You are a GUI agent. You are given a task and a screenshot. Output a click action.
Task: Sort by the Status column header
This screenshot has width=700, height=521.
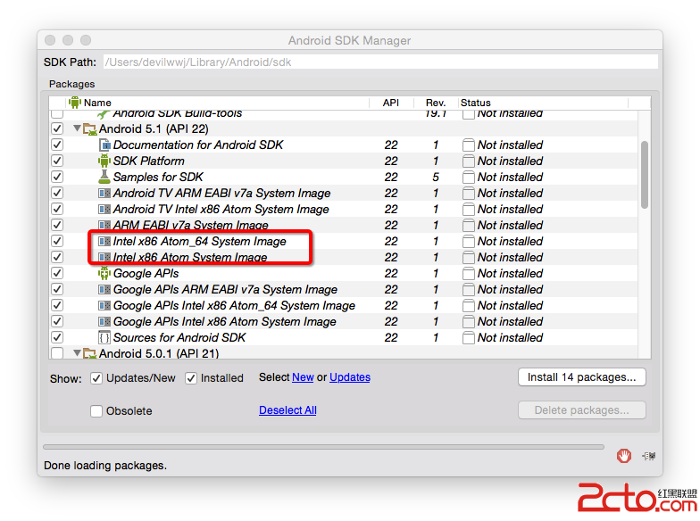[543, 103]
